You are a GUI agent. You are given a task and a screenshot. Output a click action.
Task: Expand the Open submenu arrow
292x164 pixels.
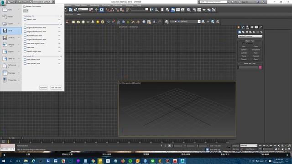coord(19,24)
